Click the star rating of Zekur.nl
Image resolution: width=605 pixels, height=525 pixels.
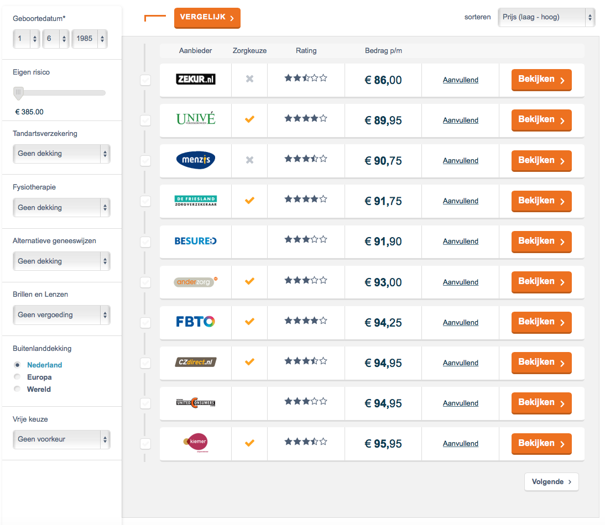click(x=306, y=78)
